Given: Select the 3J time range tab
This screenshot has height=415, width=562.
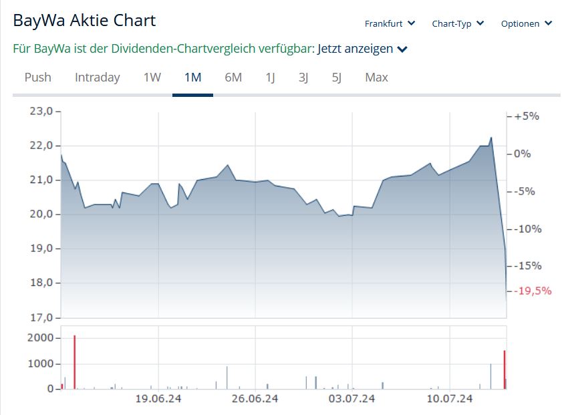Looking at the screenshot, I should (303, 78).
